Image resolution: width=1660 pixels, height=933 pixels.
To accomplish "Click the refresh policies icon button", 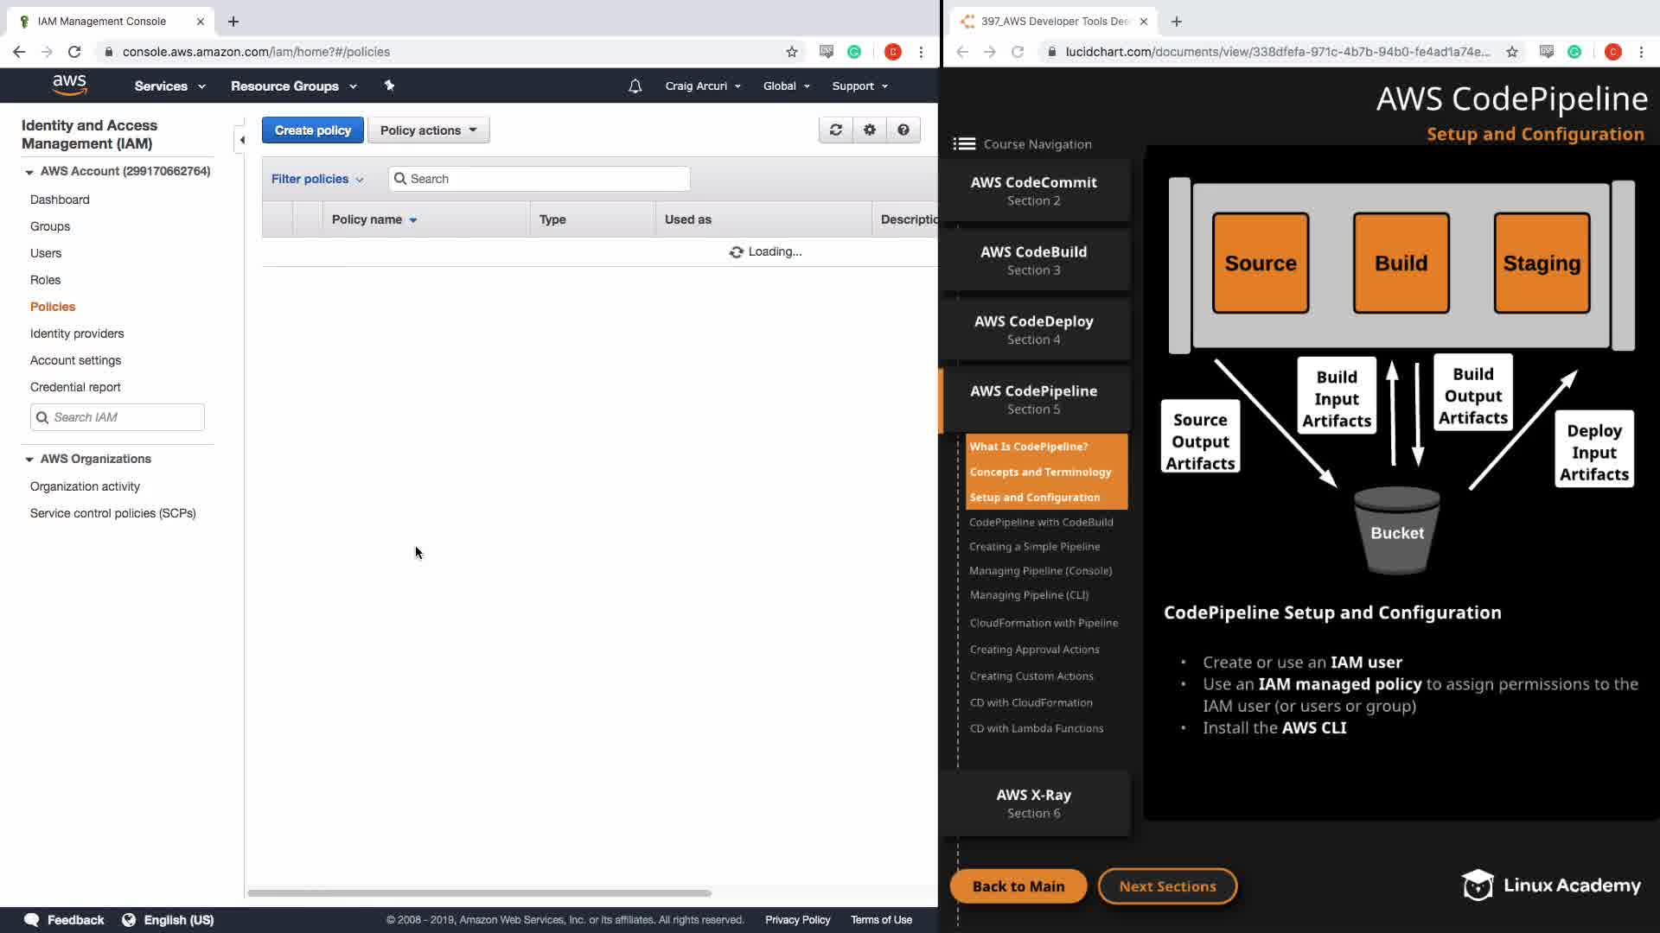I will click(835, 130).
